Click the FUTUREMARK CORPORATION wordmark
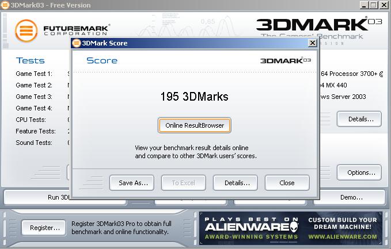Screen dimensions: 391x249 click(x=77, y=30)
